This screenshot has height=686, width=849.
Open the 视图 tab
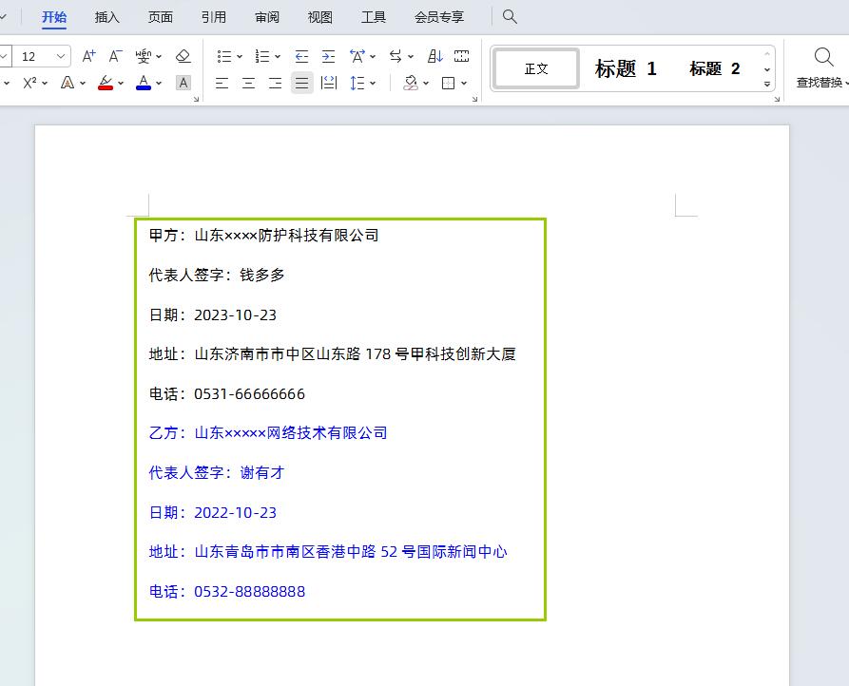point(320,17)
